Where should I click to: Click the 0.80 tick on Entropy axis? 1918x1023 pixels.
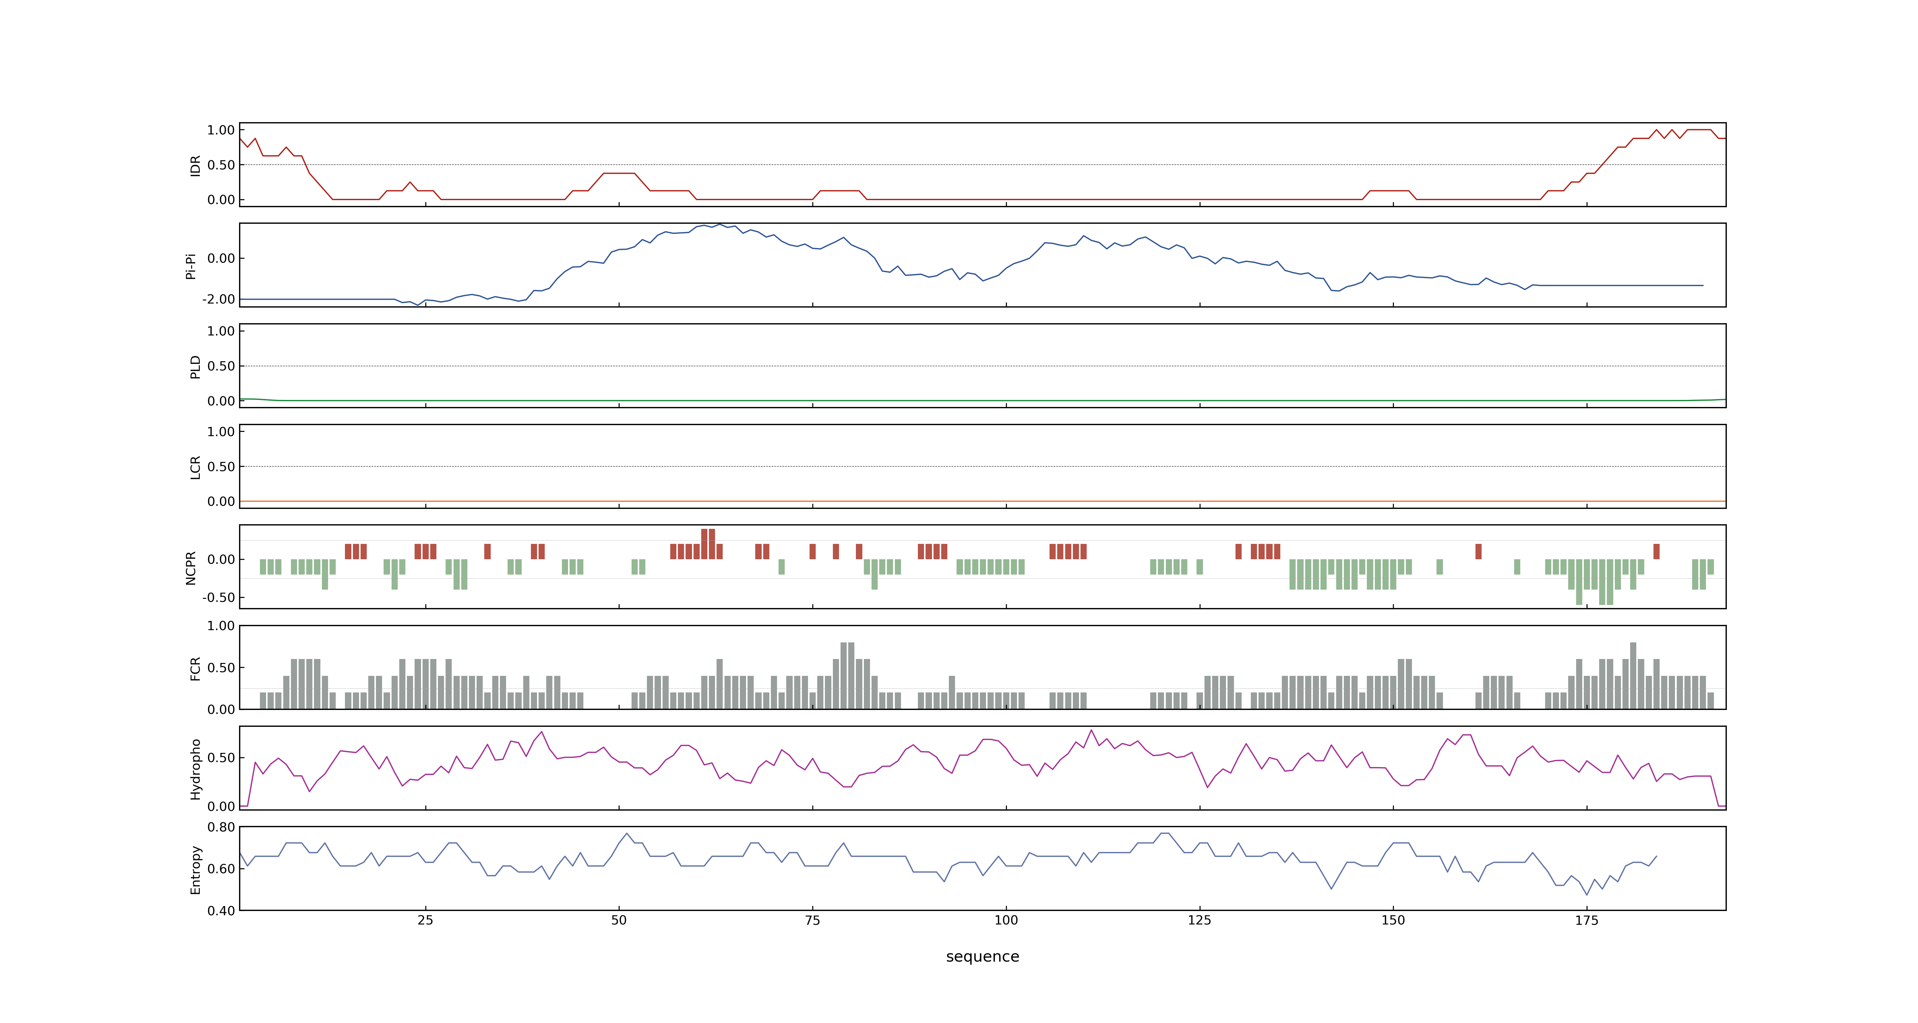tap(221, 827)
